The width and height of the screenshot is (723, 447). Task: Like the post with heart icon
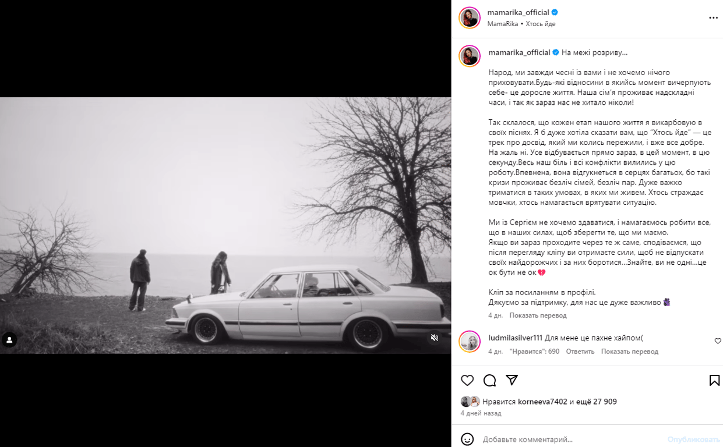(x=467, y=380)
